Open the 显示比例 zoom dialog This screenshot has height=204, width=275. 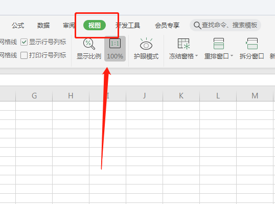click(x=89, y=49)
